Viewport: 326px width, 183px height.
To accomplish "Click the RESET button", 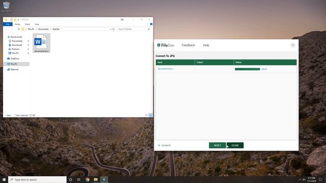I will point(218,145).
